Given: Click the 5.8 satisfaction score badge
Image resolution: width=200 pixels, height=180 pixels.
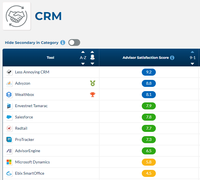Looking at the screenshot, I should pyautogui.click(x=149, y=162).
